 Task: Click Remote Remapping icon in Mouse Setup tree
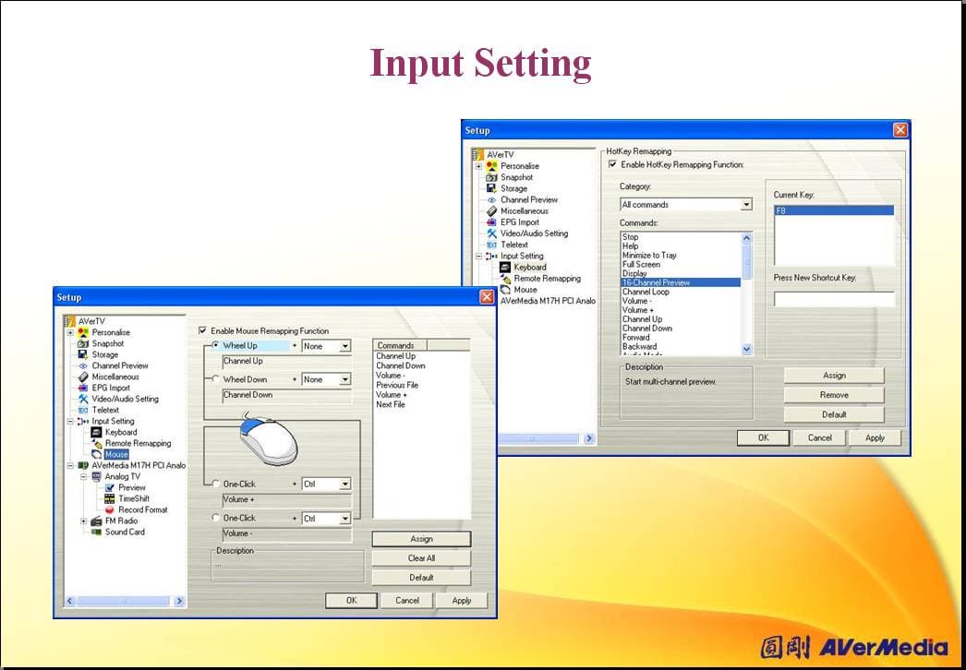tap(96, 443)
